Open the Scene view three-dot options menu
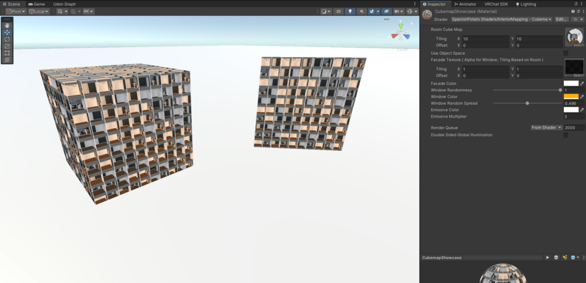This screenshot has height=283, width=586. [415, 3]
